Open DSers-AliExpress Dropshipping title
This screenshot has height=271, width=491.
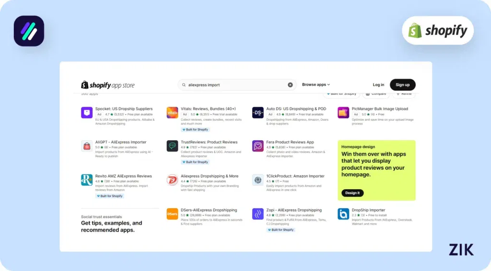tap(209, 210)
